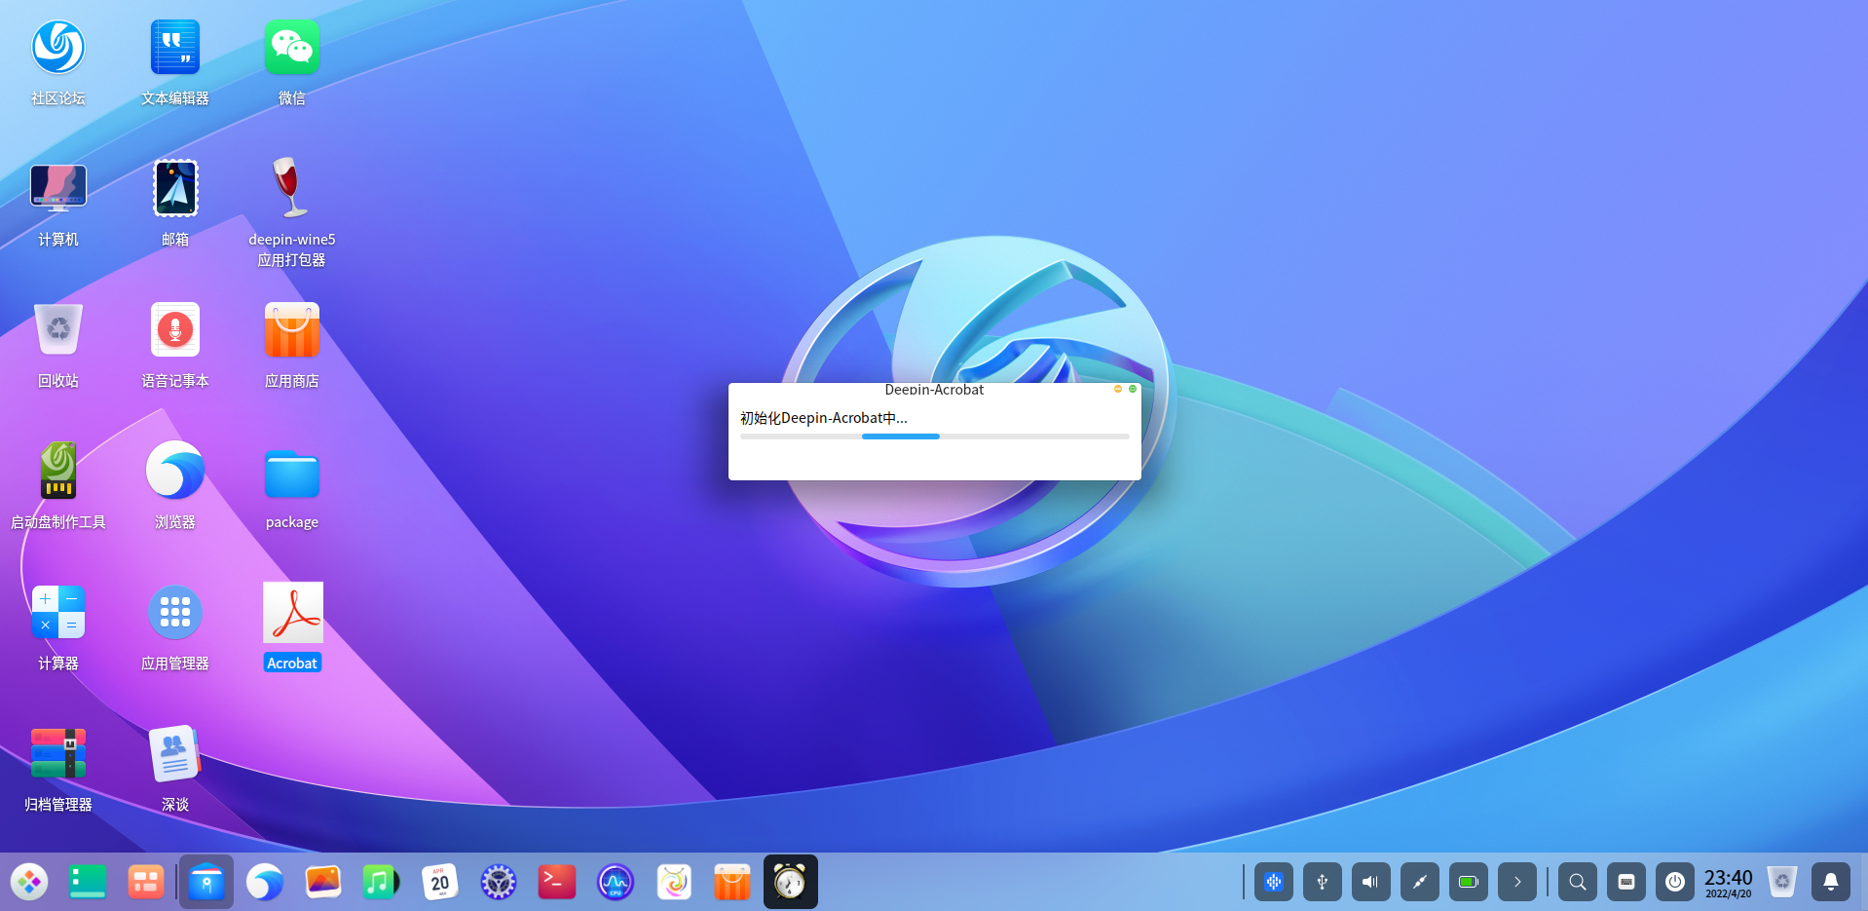Open the package folder on desktop
1868x911 pixels.
tap(292, 474)
